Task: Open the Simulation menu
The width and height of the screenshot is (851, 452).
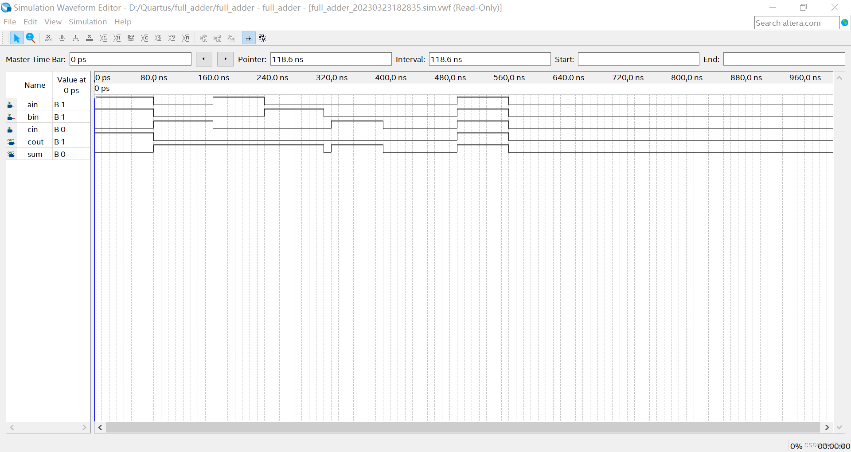Action: click(x=88, y=22)
